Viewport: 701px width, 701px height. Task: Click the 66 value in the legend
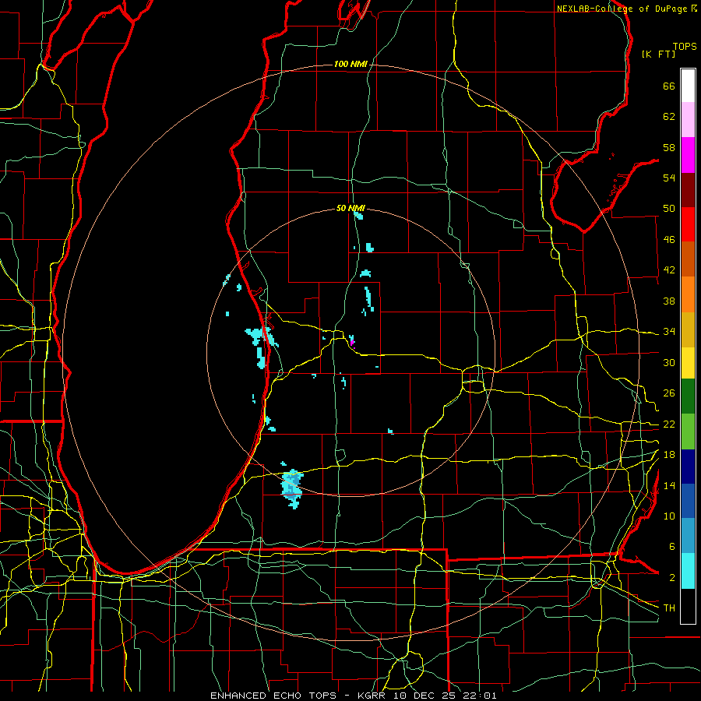(669, 86)
